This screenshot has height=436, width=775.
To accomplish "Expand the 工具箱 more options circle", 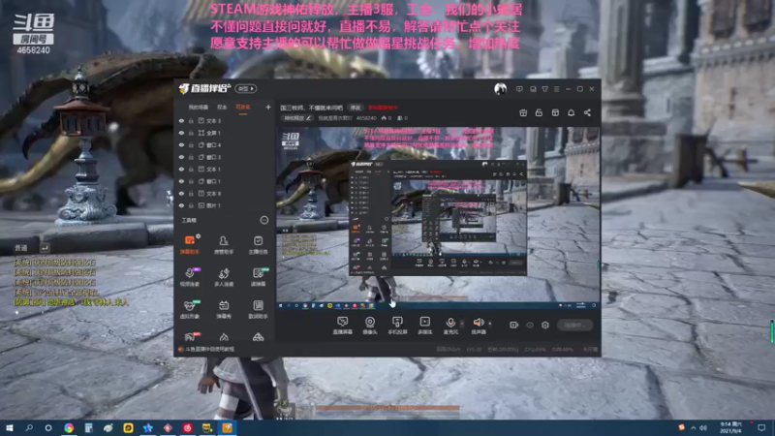I will 264,220.
